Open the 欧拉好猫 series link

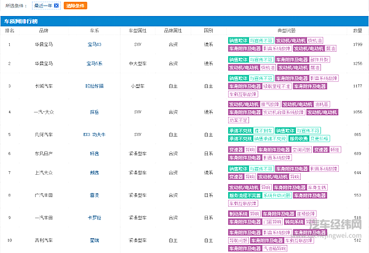(94, 86)
